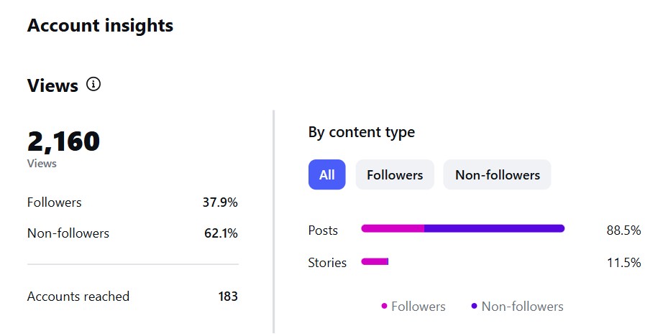Switch to the Followers filter tab
This screenshot has height=336, width=658.
pos(395,174)
